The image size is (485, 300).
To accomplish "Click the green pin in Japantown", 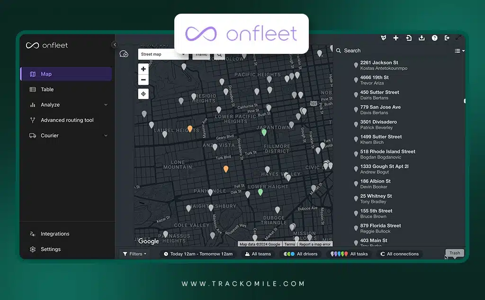I will pyautogui.click(x=264, y=132).
